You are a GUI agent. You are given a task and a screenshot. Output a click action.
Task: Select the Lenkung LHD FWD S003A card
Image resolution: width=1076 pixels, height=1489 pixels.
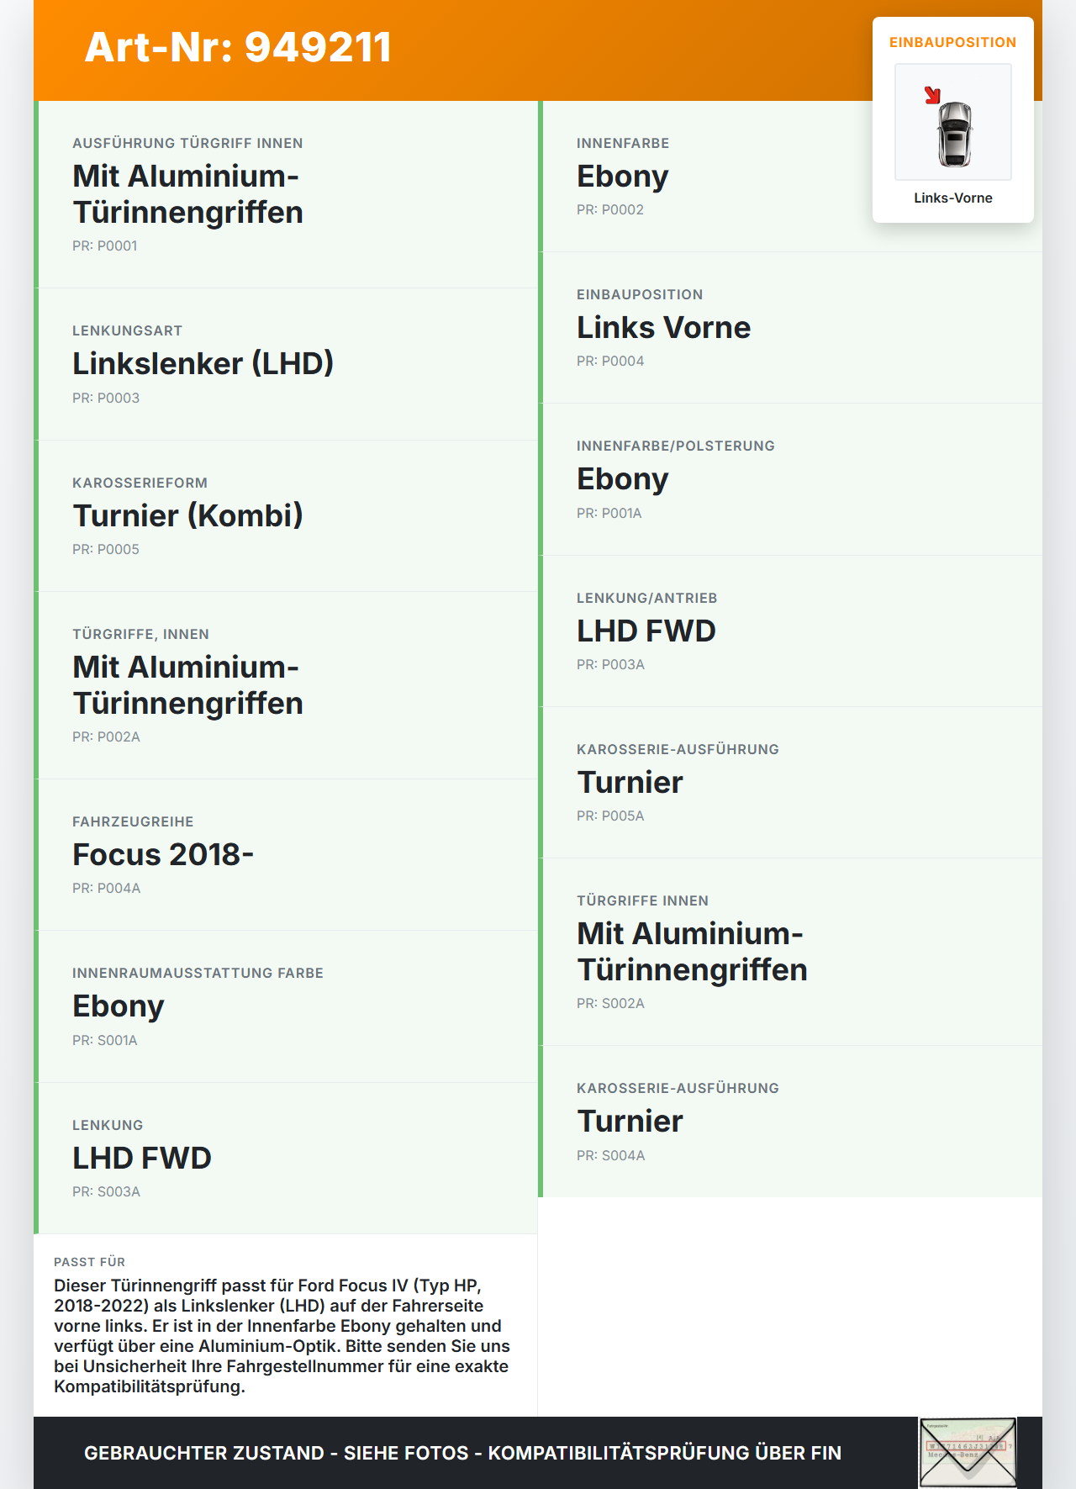286,1158
